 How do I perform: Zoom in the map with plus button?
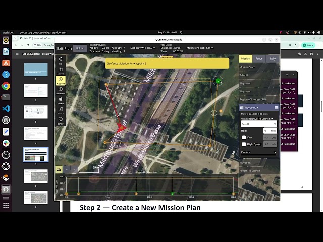[67, 169]
